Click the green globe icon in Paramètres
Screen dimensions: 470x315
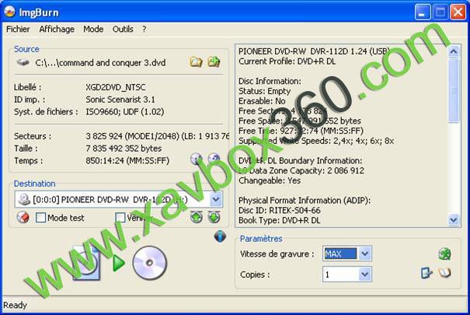pos(445,254)
